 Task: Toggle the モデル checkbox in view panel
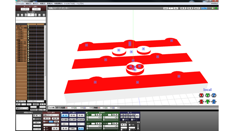(123, 120)
